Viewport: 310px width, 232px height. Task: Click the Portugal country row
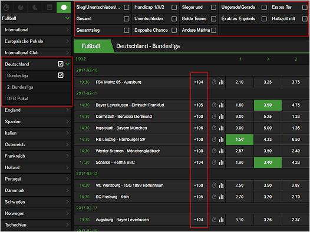point(36,179)
